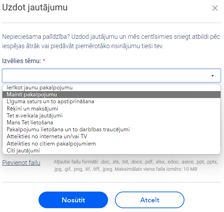The width and height of the screenshot is (224, 212).
Task: Select Tet e-veikala jautājumi option
Action: (111, 116)
